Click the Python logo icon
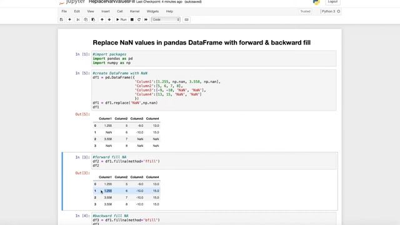The image size is (400, 225). (316, 2)
